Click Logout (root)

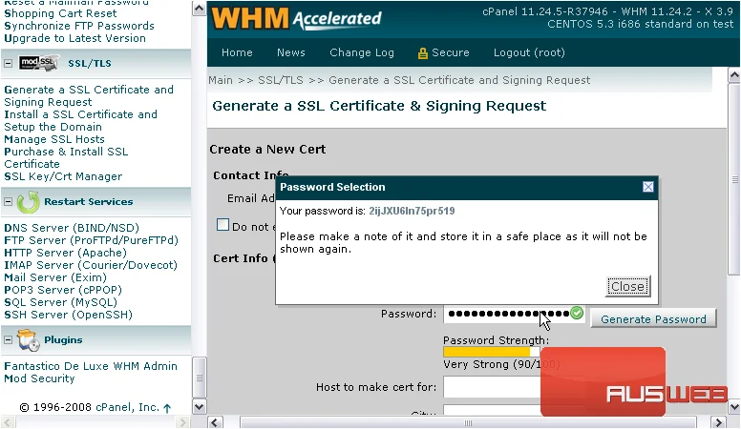coord(529,52)
